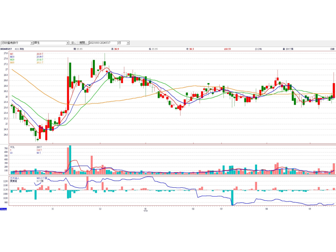The width and height of the screenshot is (336, 252).
Task: Click the latest large red candlestick at far right
Action: pos(333,90)
